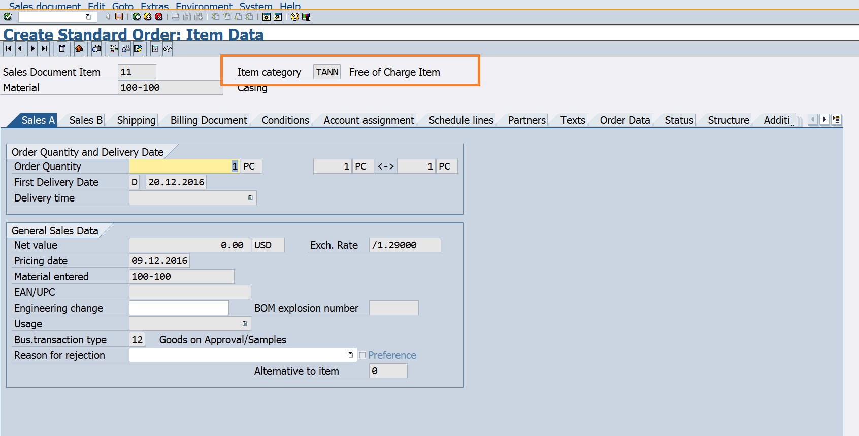Click the delivery date type D field
The width and height of the screenshot is (859, 436).
click(x=135, y=182)
